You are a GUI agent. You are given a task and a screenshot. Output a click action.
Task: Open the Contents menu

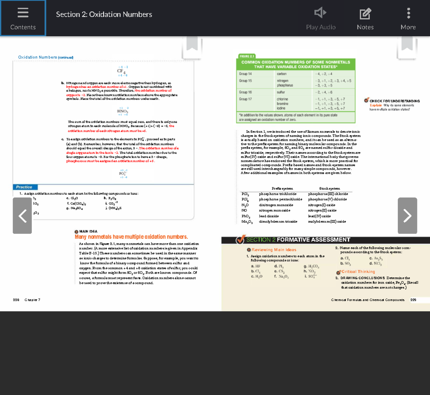(23, 18)
